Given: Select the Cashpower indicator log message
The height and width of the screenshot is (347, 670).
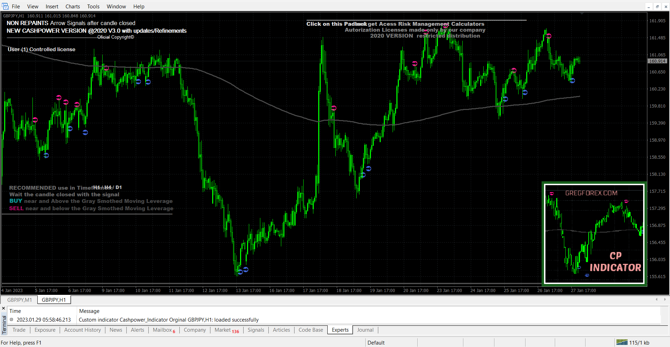Looking at the screenshot, I should [x=169, y=320].
